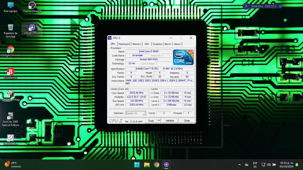Screen dimensions: 303x170
Task: Minimize the CPU-Z window
Action: (x=170, y=38)
